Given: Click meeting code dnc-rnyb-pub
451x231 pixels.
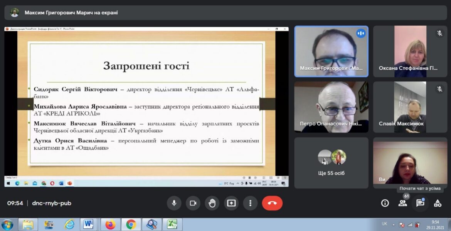Looking at the screenshot, I should (x=52, y=203).
